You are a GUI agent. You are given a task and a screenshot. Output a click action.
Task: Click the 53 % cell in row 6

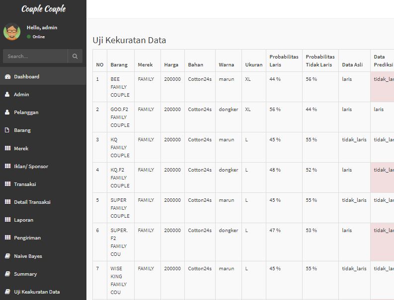pos(320,242)
